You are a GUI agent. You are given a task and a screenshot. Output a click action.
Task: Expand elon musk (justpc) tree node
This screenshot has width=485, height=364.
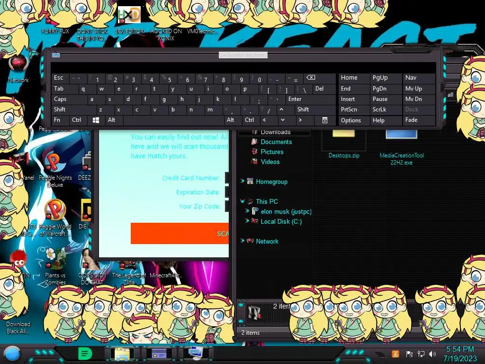point(247,211)
